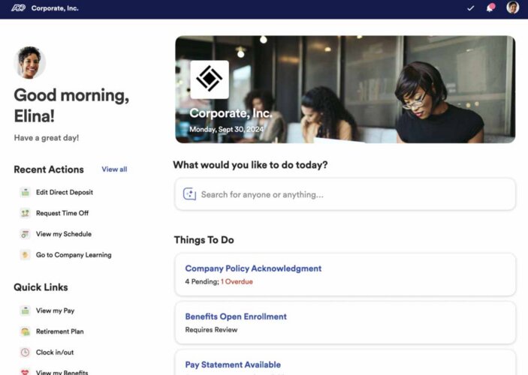Click the Go to Company Learning icon
Viewport: 528px width, 375px height.
25,256
